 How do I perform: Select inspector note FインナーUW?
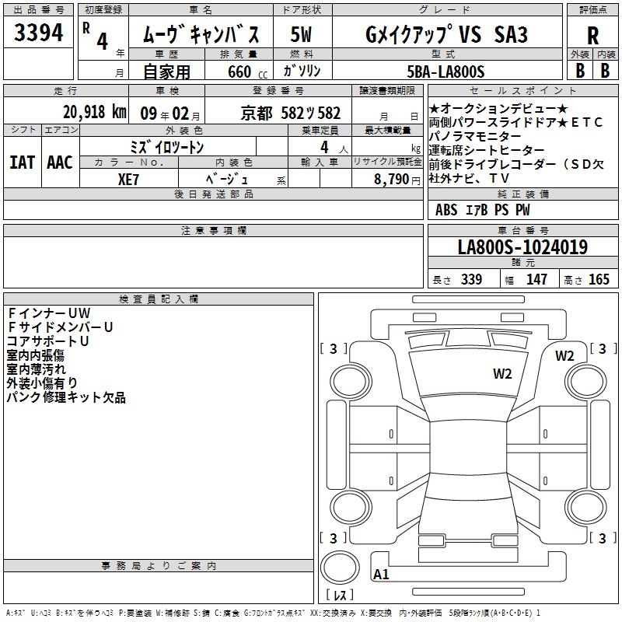[49, 313]
